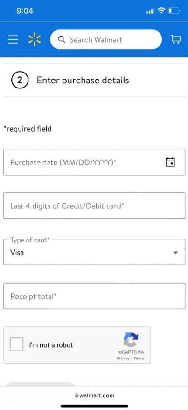Image resolution: width=188 pixels, height=410 pixels.
Task: Open the shopping cart icon
Action: tap(176, 39)
